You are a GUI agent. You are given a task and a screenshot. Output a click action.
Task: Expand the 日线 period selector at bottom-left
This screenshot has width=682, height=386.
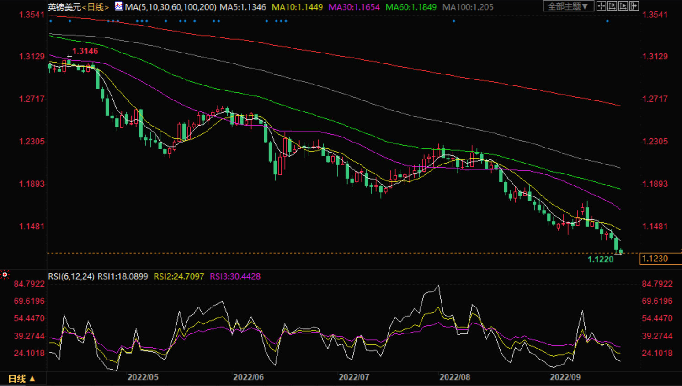[21, 379]
